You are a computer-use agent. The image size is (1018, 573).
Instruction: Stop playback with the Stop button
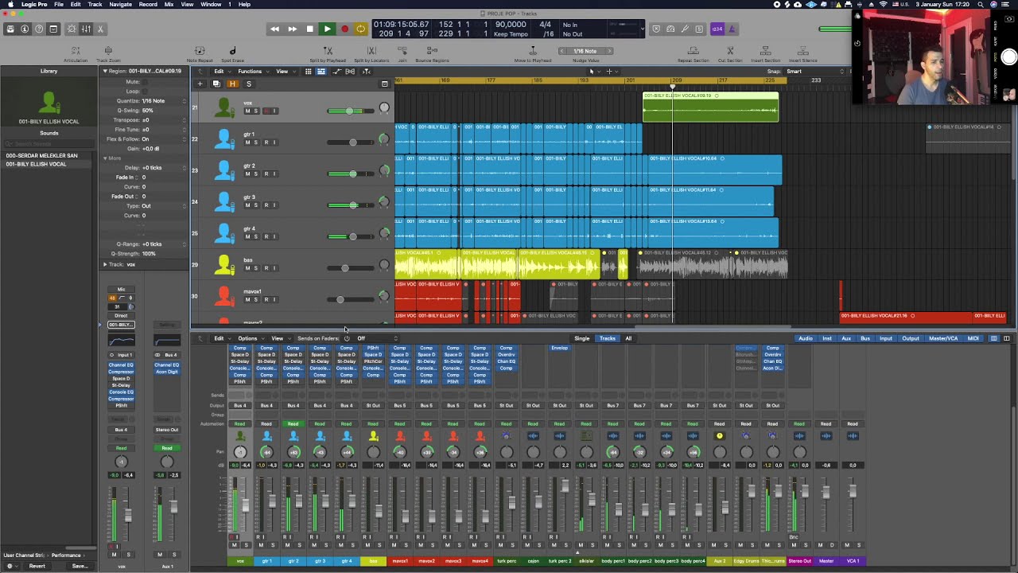[309, 29]
